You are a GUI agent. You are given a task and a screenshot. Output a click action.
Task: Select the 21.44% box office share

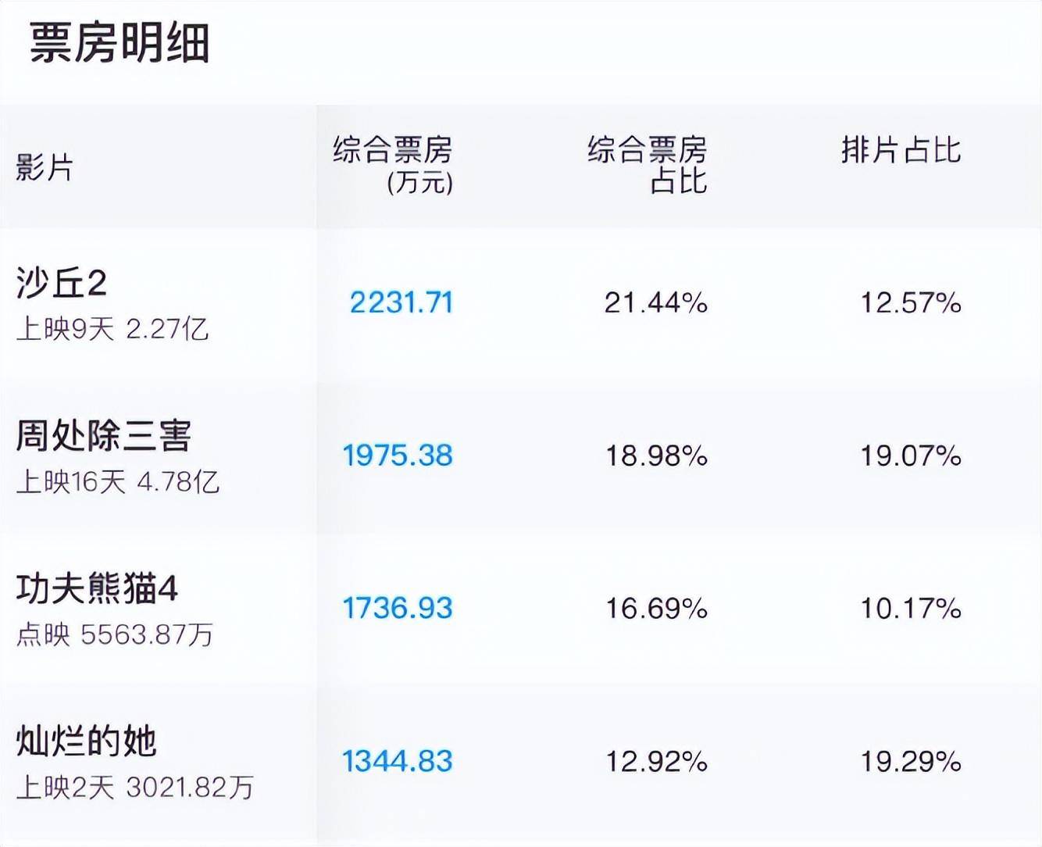pyautogui.click(x=656, y=302)
